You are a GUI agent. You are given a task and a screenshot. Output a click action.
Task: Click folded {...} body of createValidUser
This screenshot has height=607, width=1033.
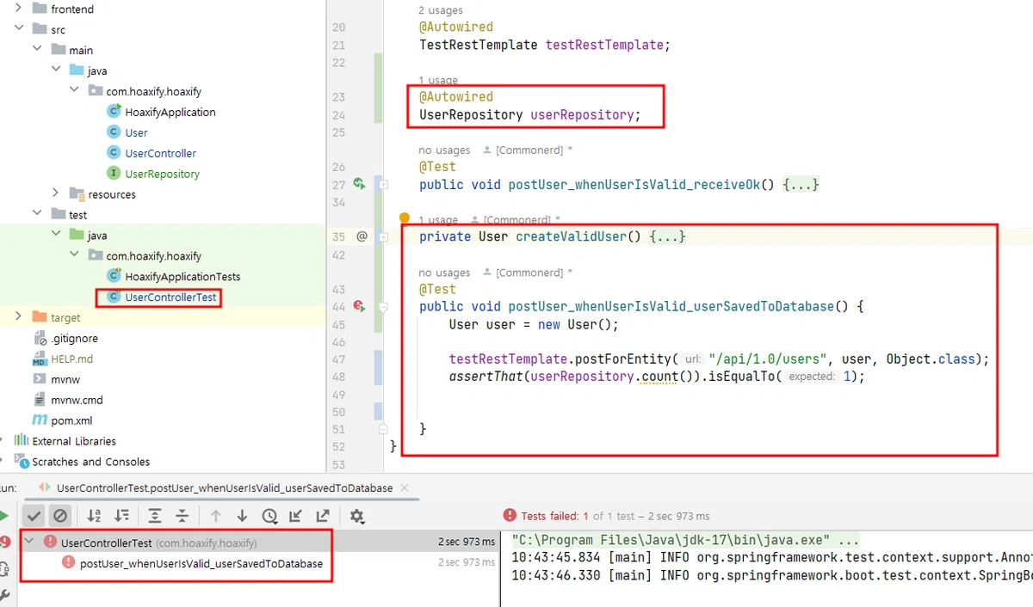click(x=667, y=236)
